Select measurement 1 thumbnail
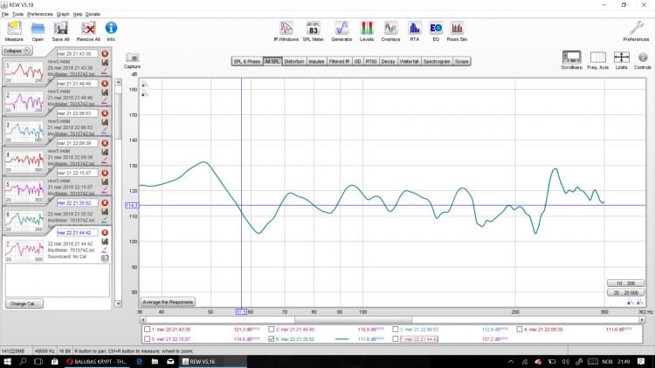 point(24,72)
